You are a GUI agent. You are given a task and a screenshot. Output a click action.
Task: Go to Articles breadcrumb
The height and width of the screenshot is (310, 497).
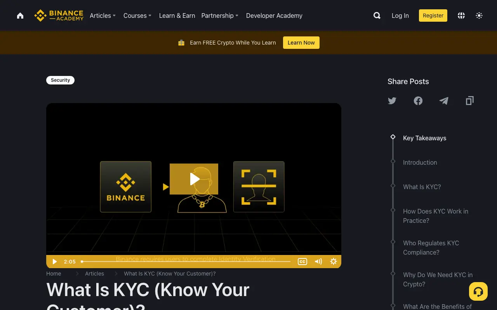point(94,274)
